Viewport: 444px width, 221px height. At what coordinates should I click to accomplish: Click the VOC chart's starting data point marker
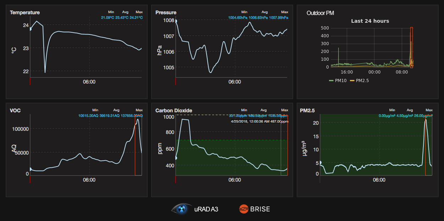[30, 169]
